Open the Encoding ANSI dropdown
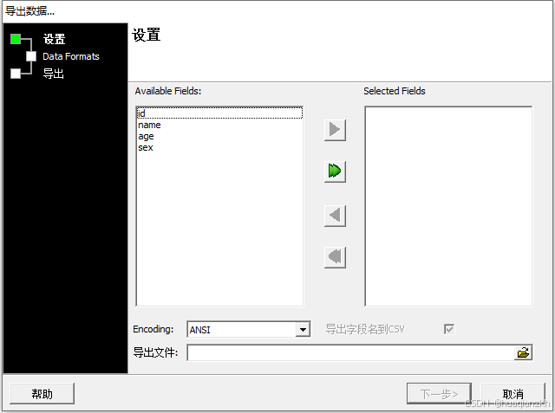The width and height of the screenshot is (555, 413). (x=303, y=330)
